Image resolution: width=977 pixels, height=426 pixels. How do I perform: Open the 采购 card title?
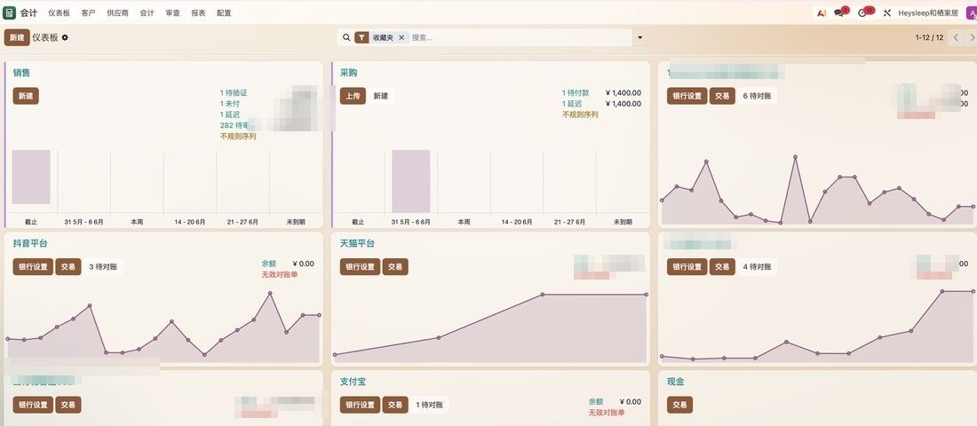click(x=349, y=73)
